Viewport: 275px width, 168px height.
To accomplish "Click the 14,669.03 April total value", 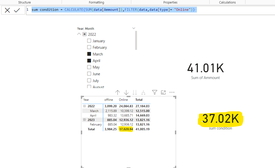I will 143,115.
